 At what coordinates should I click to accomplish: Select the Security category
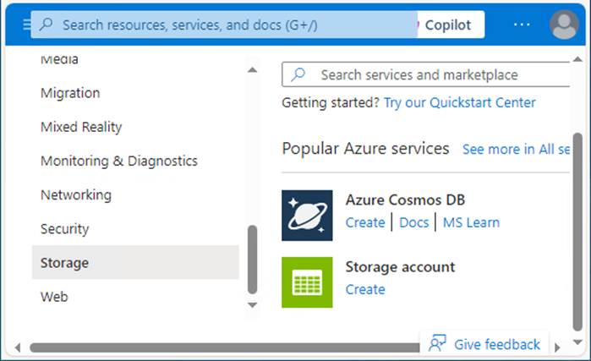click(64, 229)
